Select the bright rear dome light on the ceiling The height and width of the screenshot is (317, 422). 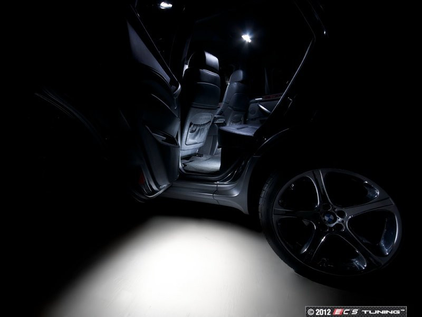246,38
